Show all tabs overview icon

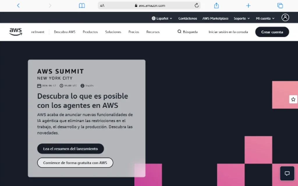280,6
